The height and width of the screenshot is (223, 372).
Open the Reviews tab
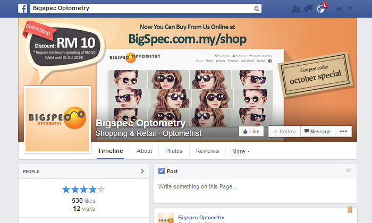pyautogui.click(x=207, y=151)
